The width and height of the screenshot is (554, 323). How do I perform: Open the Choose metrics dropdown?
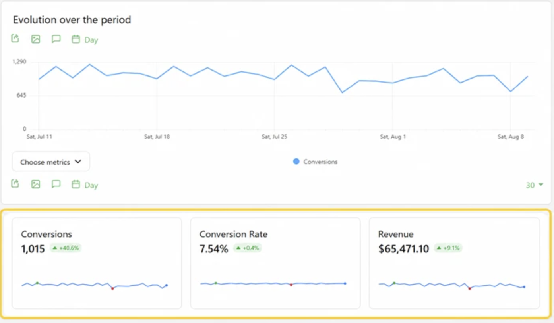pyautogui.click(x=51, y=161)
